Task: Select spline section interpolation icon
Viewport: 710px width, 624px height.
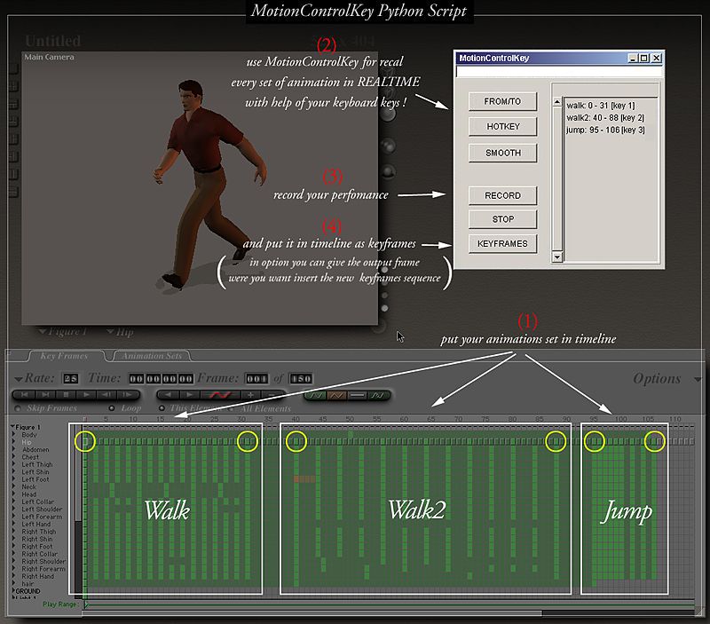Action: [x=317, y=395]
